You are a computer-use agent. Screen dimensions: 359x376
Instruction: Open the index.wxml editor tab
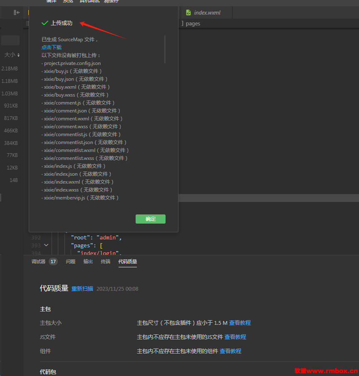pos(206,12)
